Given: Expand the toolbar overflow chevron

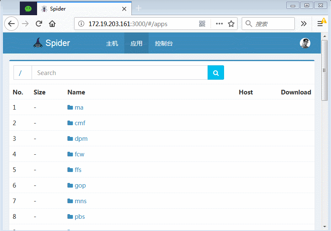Looking at the screenshot, I should pyautogui.click(x=304, y=24).
